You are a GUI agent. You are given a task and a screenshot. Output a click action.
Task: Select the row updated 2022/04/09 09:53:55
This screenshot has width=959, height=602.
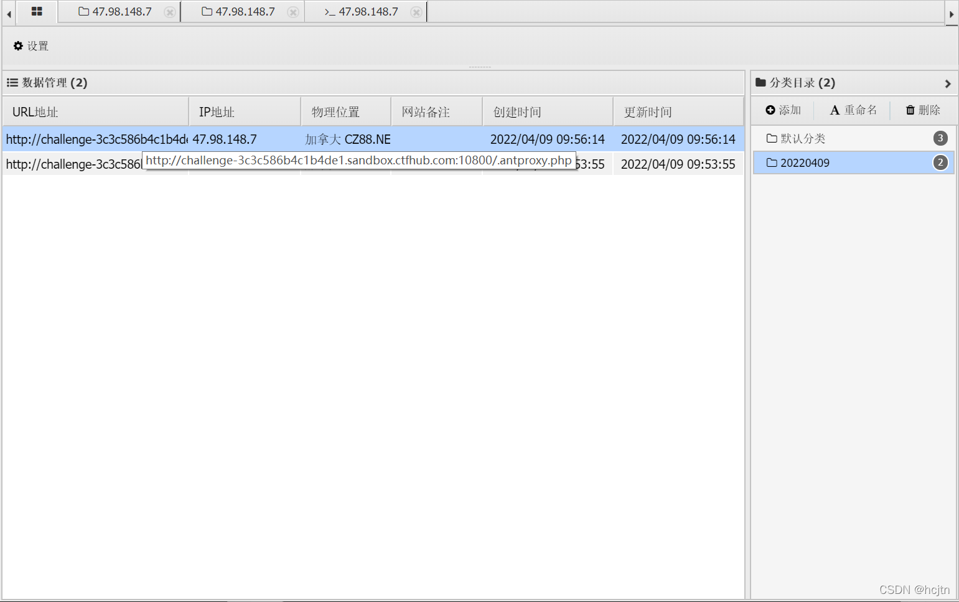coord(373,164)
